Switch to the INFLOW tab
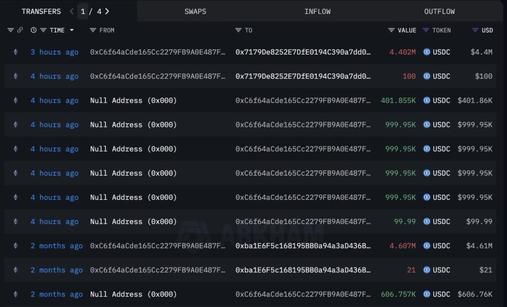Image resolution: width=507 pixels, height=307 pixels. coord(317,11)
